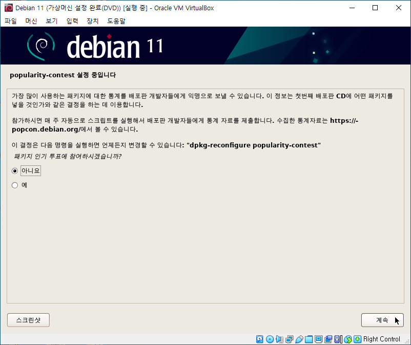Open the 장치 menu
Screen dimensions: 411x345
(x=93, y=21)
